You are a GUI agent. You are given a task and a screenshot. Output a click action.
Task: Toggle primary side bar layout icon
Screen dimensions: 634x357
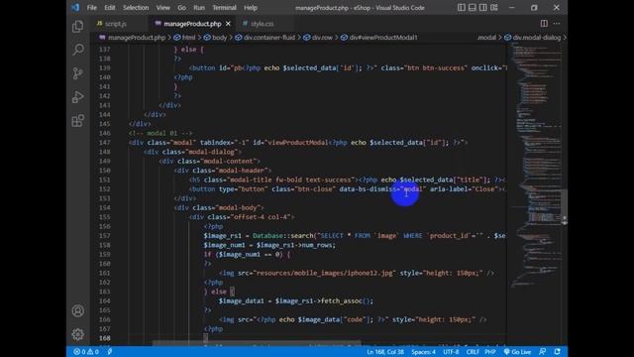(461, 7)
